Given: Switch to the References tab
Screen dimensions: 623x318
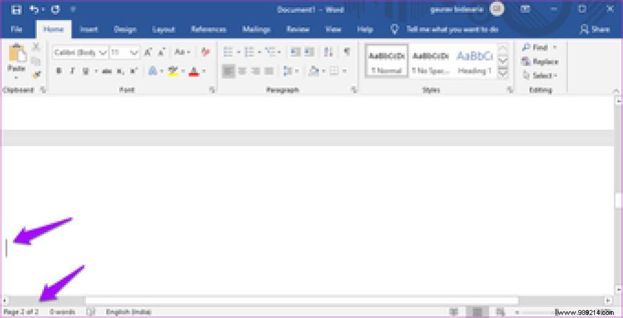Looking at the screenshot, I should pyautogui.click(x=208, y=29).
